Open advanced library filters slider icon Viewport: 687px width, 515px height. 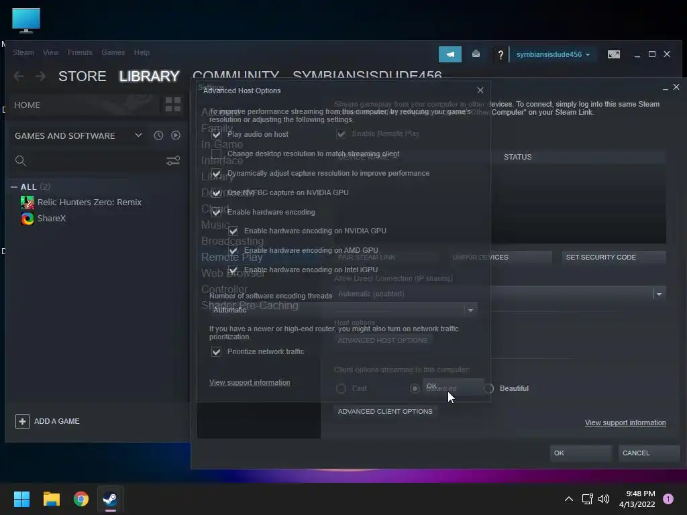coord(173,161)
